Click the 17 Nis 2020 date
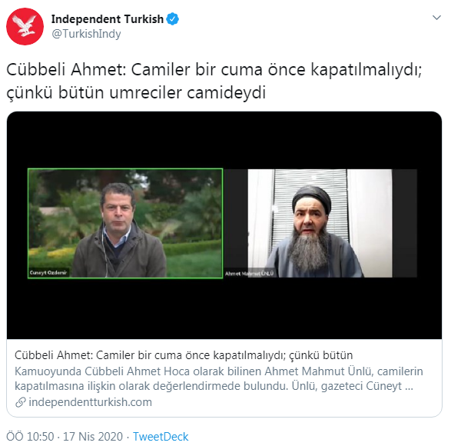451x446 pixels. [x=93, y=437]
